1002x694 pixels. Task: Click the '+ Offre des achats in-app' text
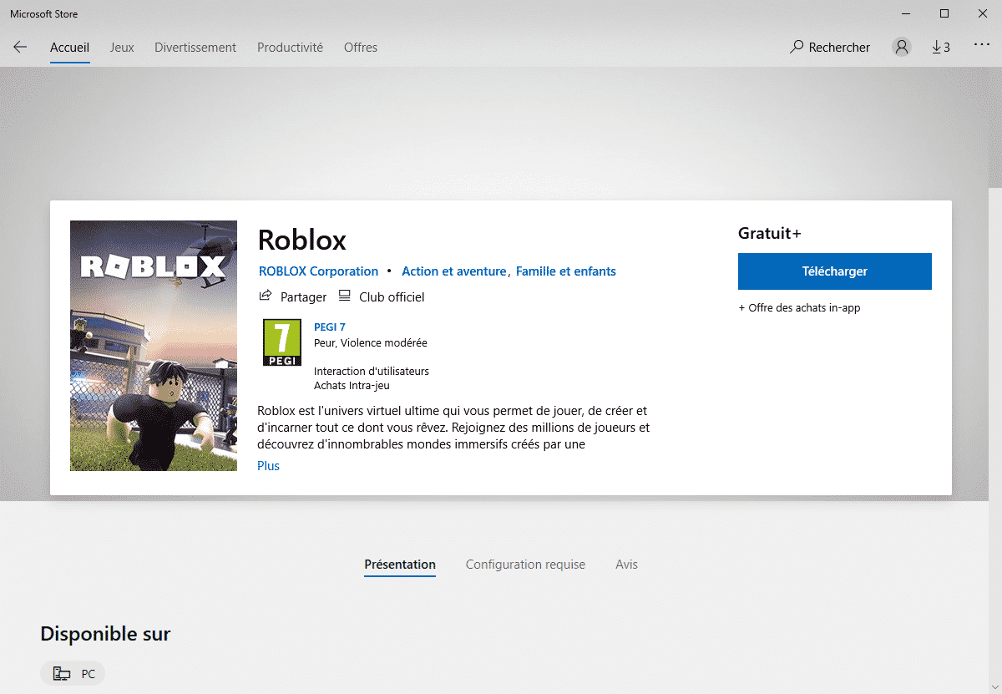coord(799,308)
